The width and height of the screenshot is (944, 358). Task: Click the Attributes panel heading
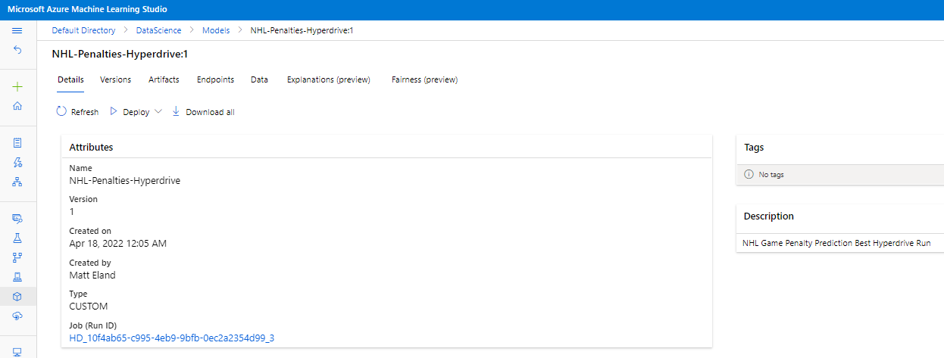[91, 148]
